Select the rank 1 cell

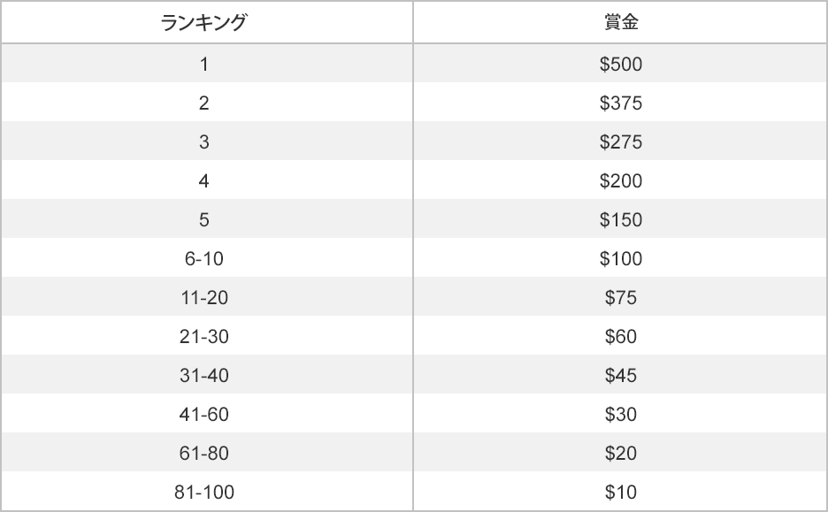(x=203, y=64)
